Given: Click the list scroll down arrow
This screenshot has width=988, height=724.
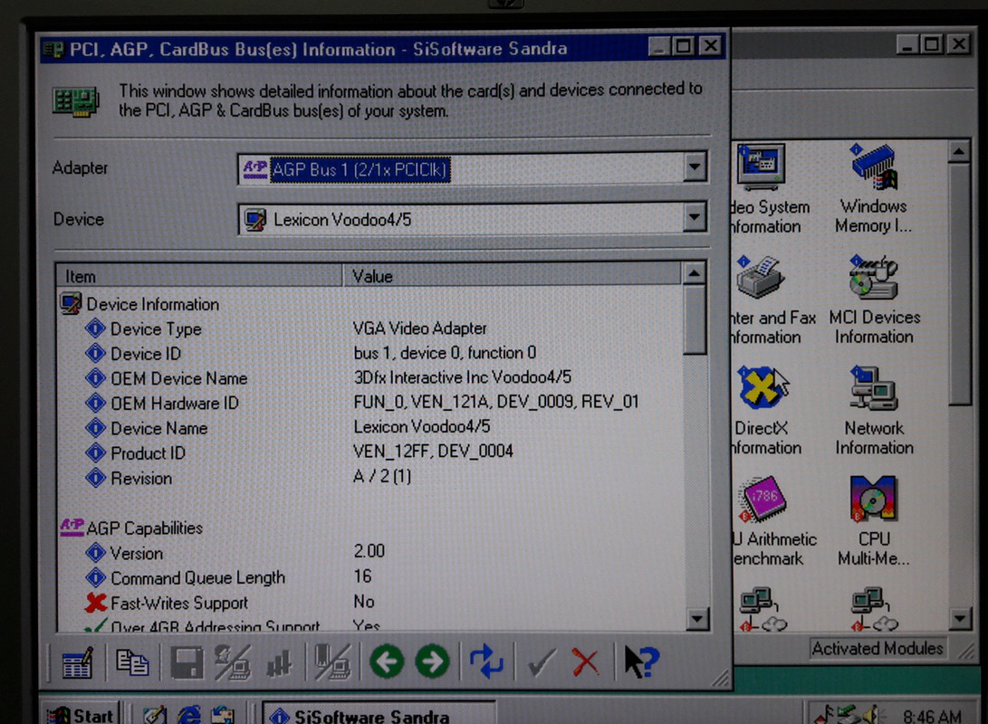Looking at the screenshot, I should click(x=696, y=619).
